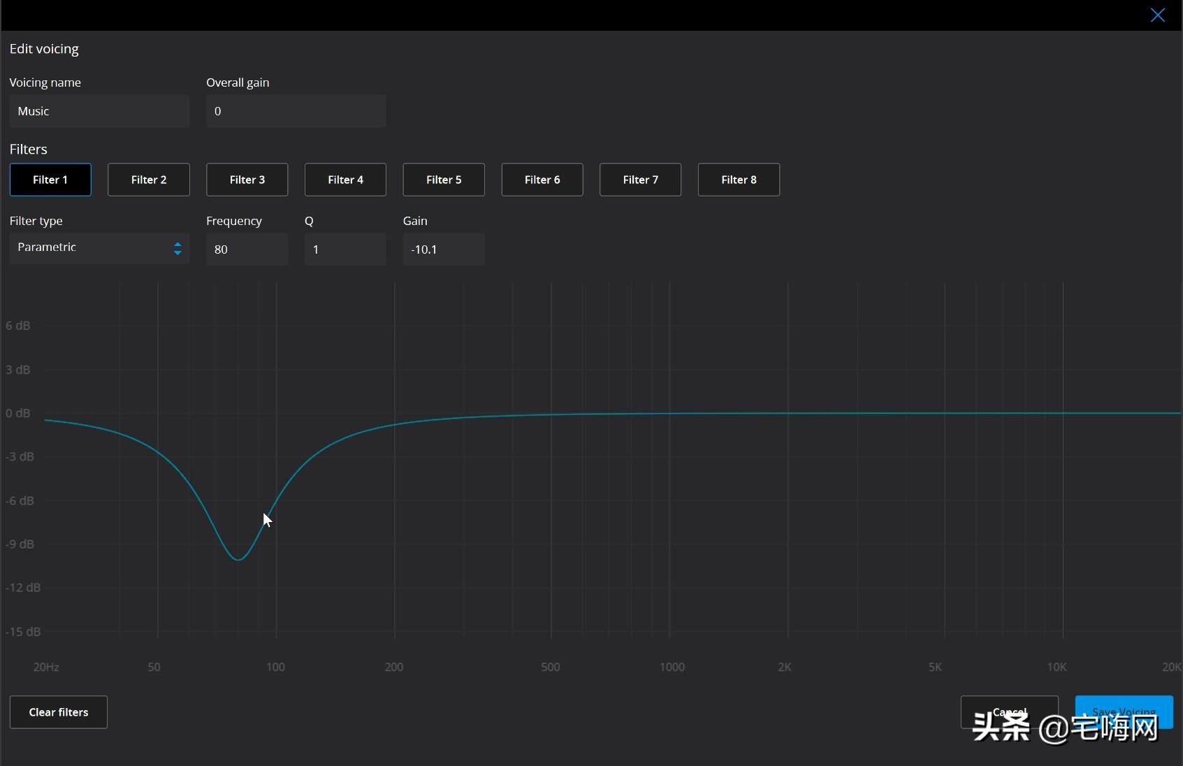Click the Filter type stepper arrows
This screenshot has height=766, width=1183.
(177, 248)
